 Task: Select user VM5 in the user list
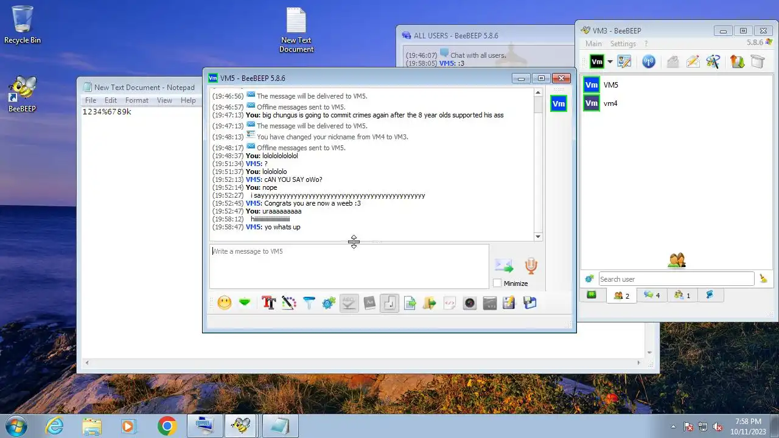[x=676, y=85]
